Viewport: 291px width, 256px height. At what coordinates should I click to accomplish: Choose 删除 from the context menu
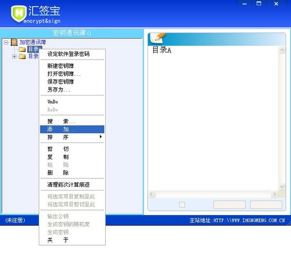(72, 173)
